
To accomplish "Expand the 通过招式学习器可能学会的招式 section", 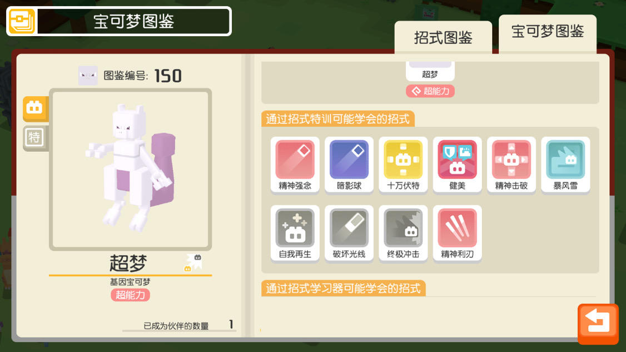I will pyautogui.click(x=344, y=288).
